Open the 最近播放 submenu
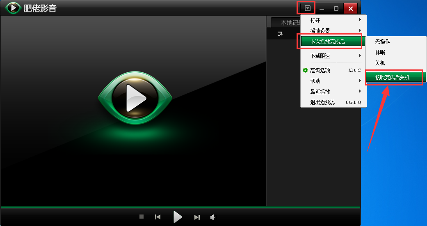 click(x=333, y=92)
